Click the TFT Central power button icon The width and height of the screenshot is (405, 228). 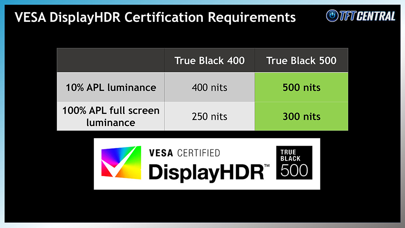coord(333,16)
